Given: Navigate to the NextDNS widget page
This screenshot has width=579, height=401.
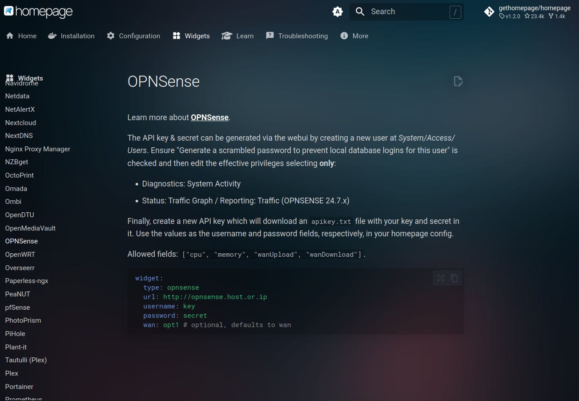Looking at the screenshot, I should [x=19, y=136].
